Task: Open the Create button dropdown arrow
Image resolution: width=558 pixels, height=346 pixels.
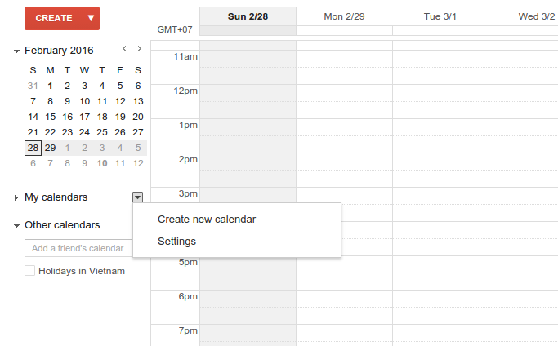Action: (92, 18)
